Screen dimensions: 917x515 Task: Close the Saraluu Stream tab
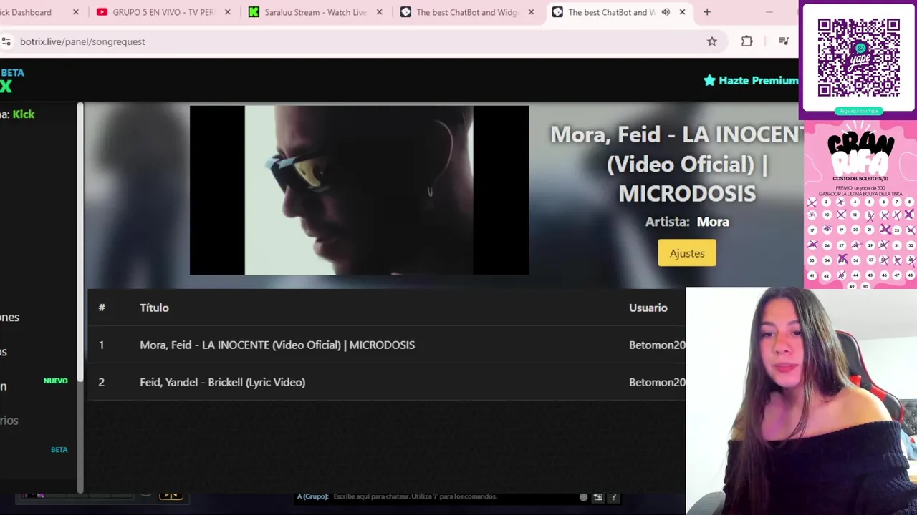click(x=380, y=12)
